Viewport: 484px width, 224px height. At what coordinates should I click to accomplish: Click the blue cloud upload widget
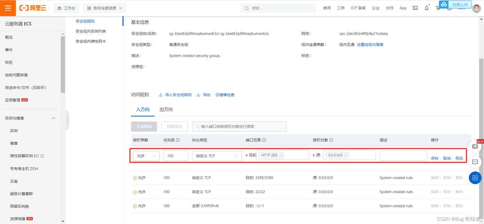tap(455, 4)
